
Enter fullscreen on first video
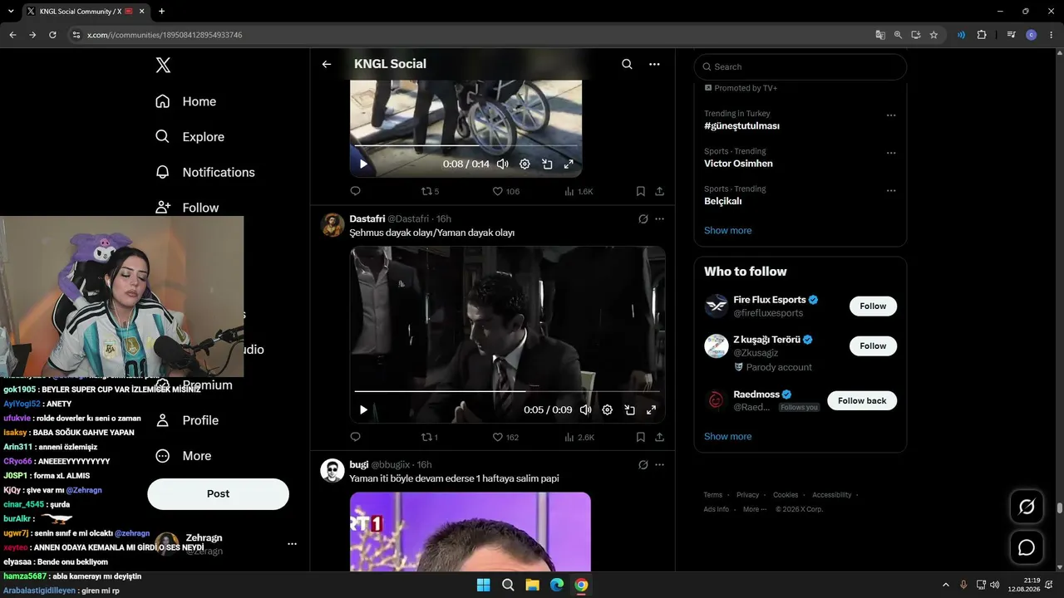(569, 164)
